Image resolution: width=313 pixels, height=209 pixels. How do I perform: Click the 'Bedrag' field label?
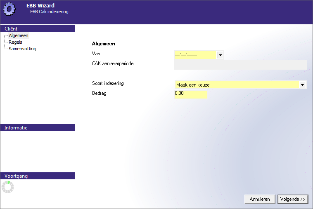99,93
